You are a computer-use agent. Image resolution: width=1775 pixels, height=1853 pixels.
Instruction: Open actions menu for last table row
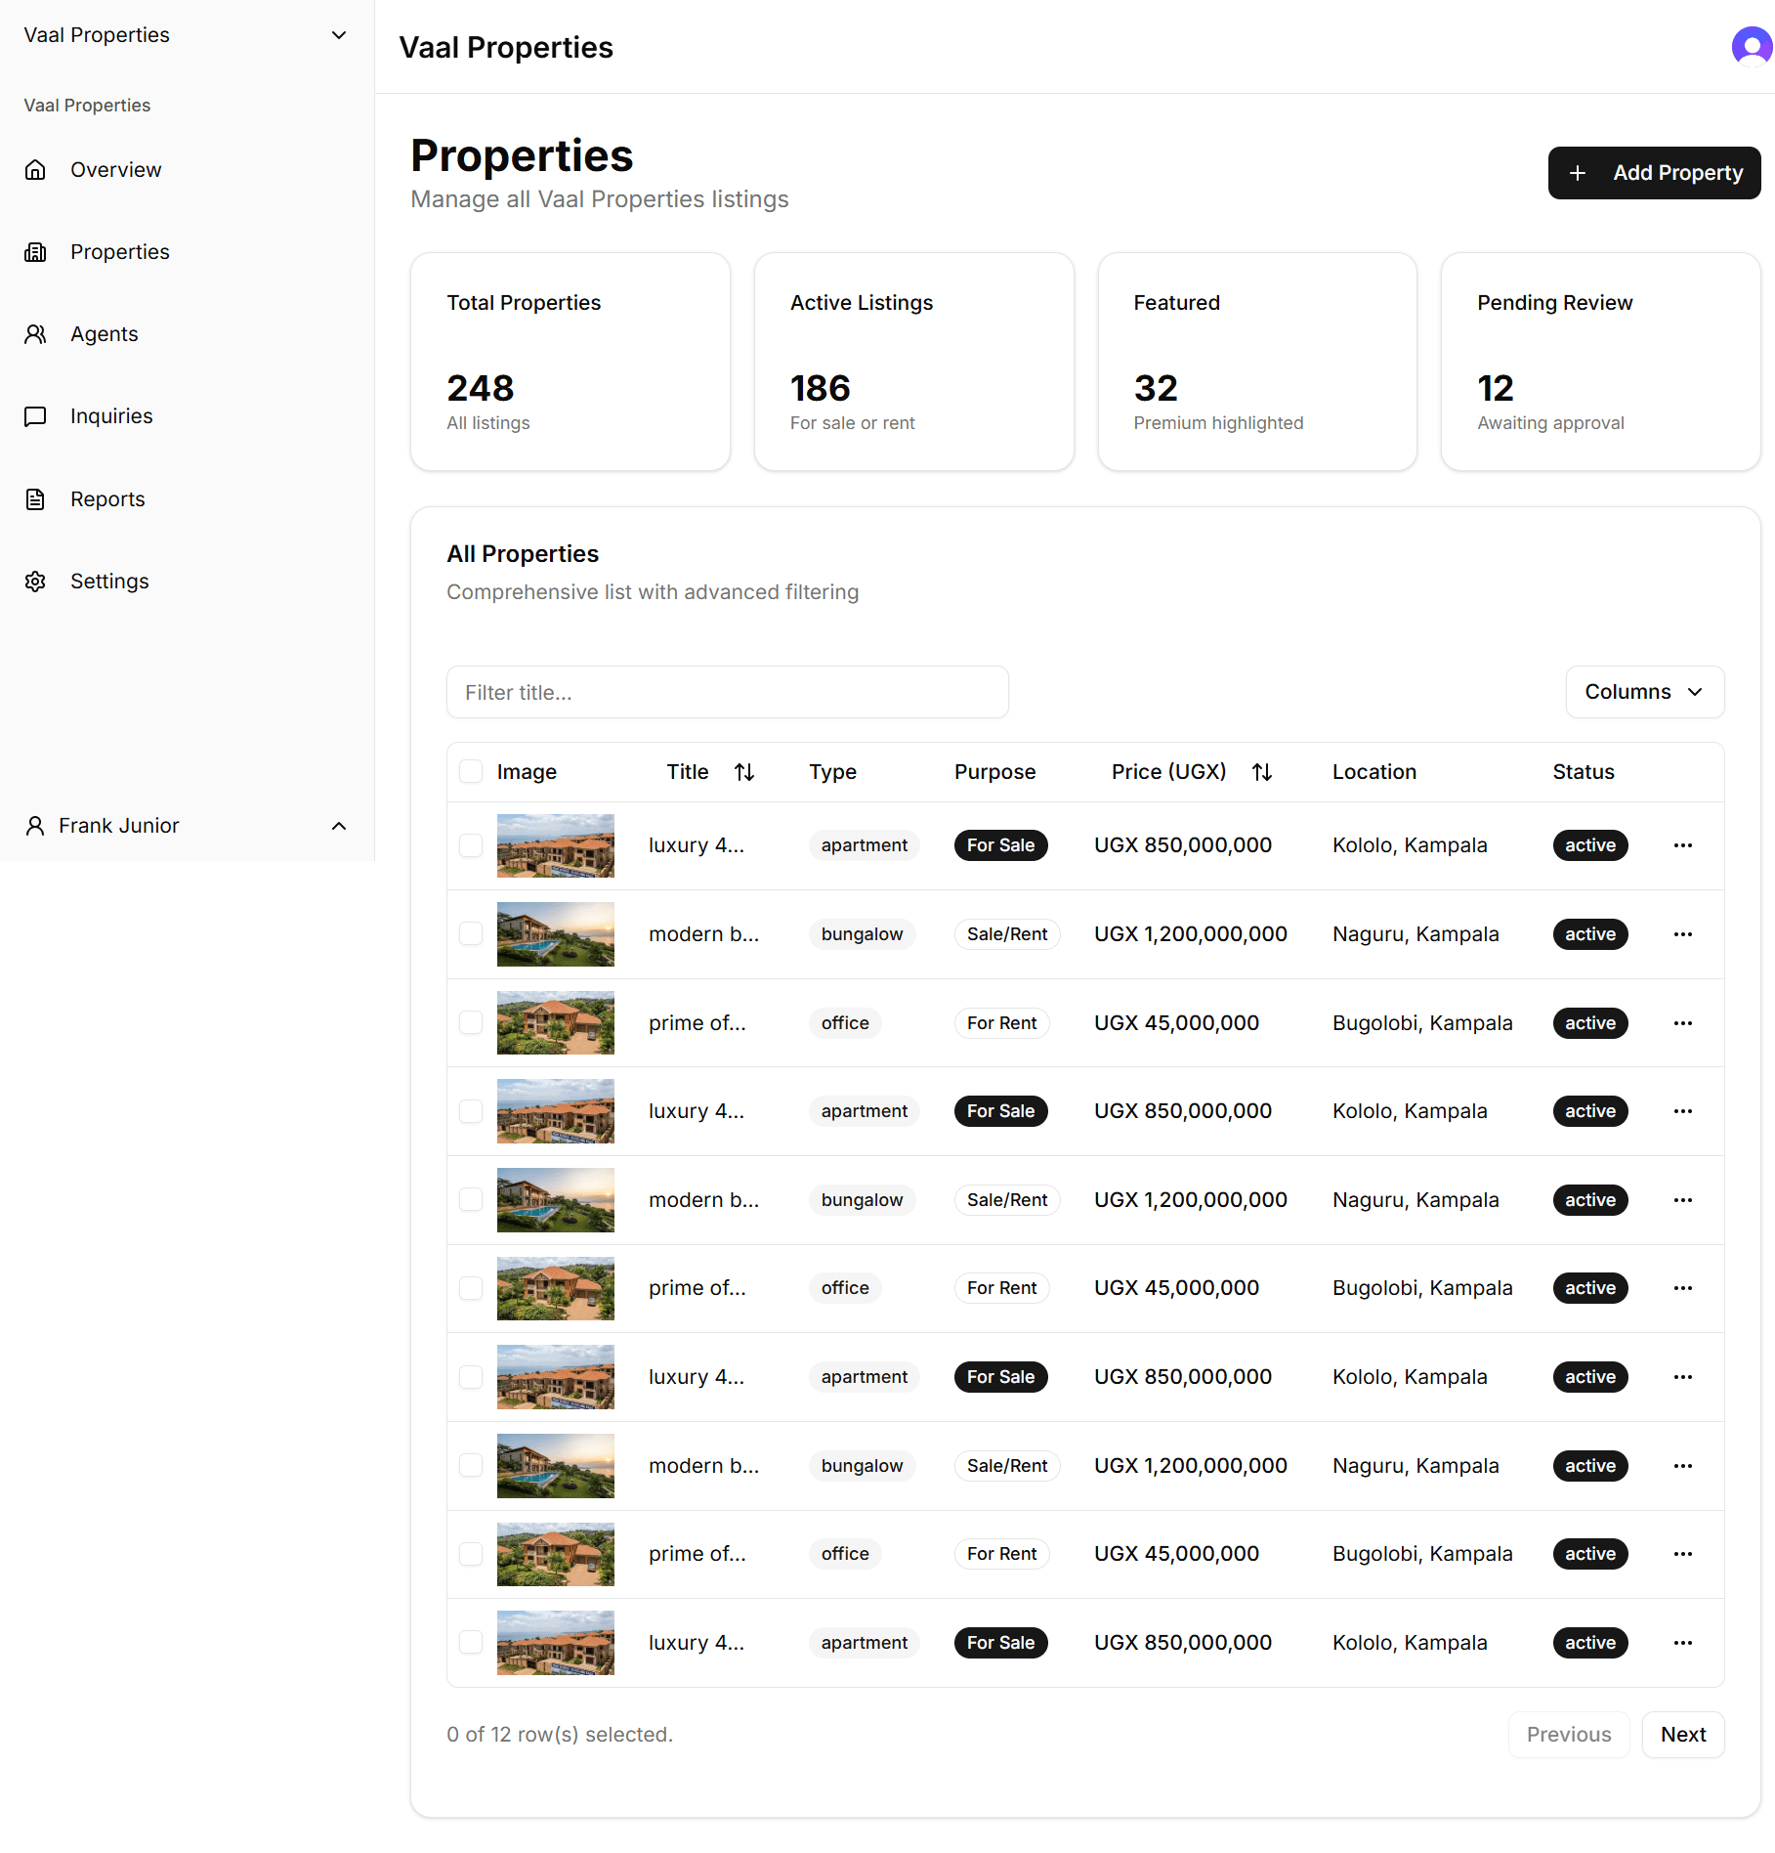[1683, 1643]
